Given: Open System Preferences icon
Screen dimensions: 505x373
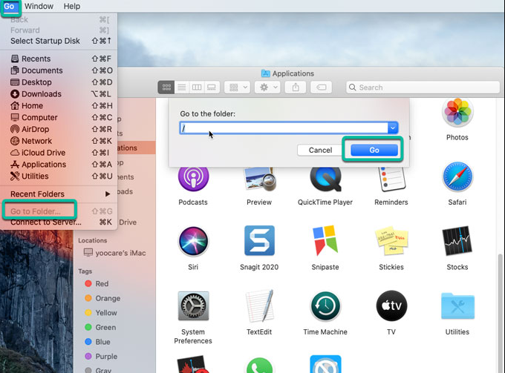Looking at the screenshot, I should (x=193, y=306).
